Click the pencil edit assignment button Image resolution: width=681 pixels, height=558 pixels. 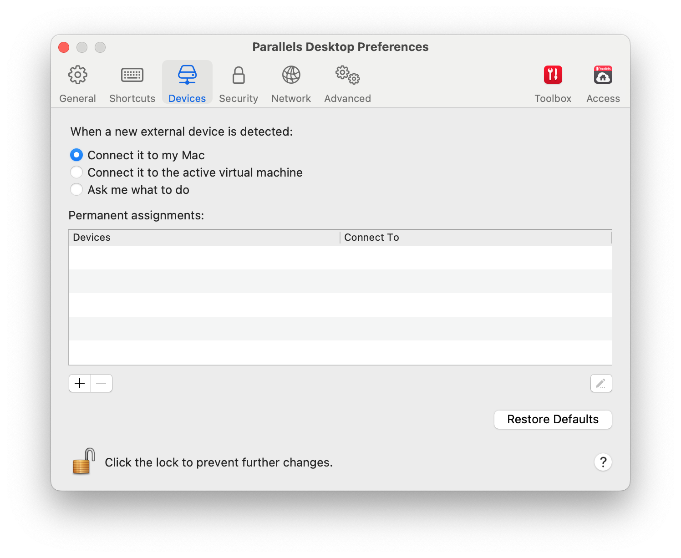point(601,383)
